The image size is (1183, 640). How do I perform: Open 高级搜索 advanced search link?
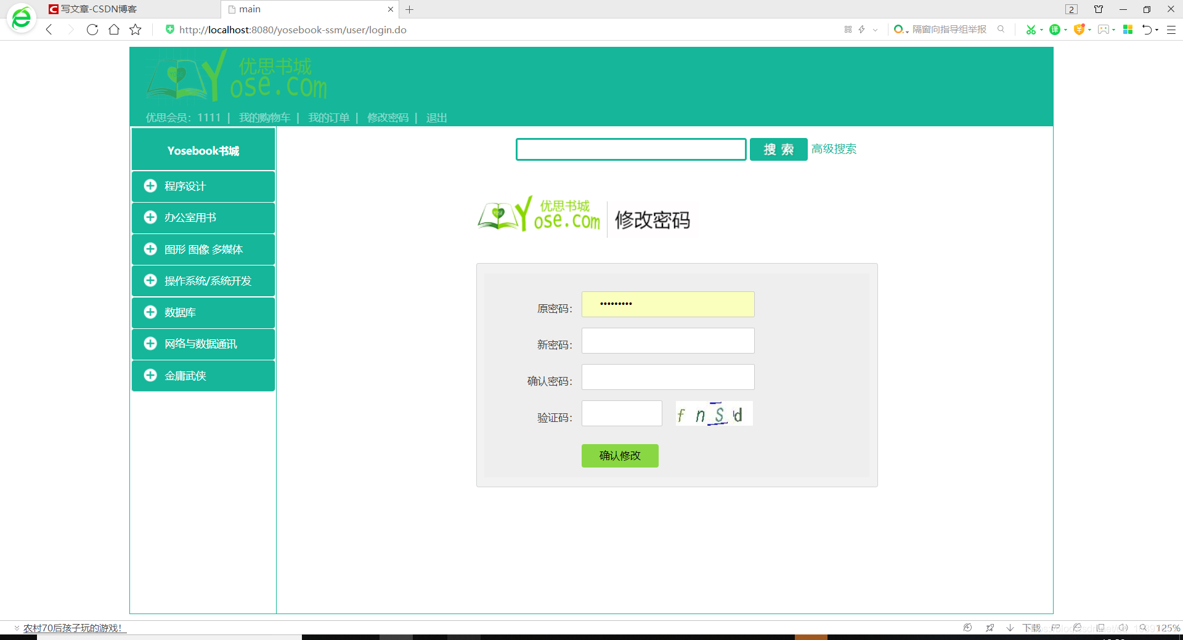(x=834, y=148)
